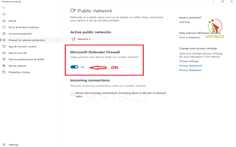Click the Account protection person icon
The height and width of the screenshot is (147, 236).
tap(4, 34)
